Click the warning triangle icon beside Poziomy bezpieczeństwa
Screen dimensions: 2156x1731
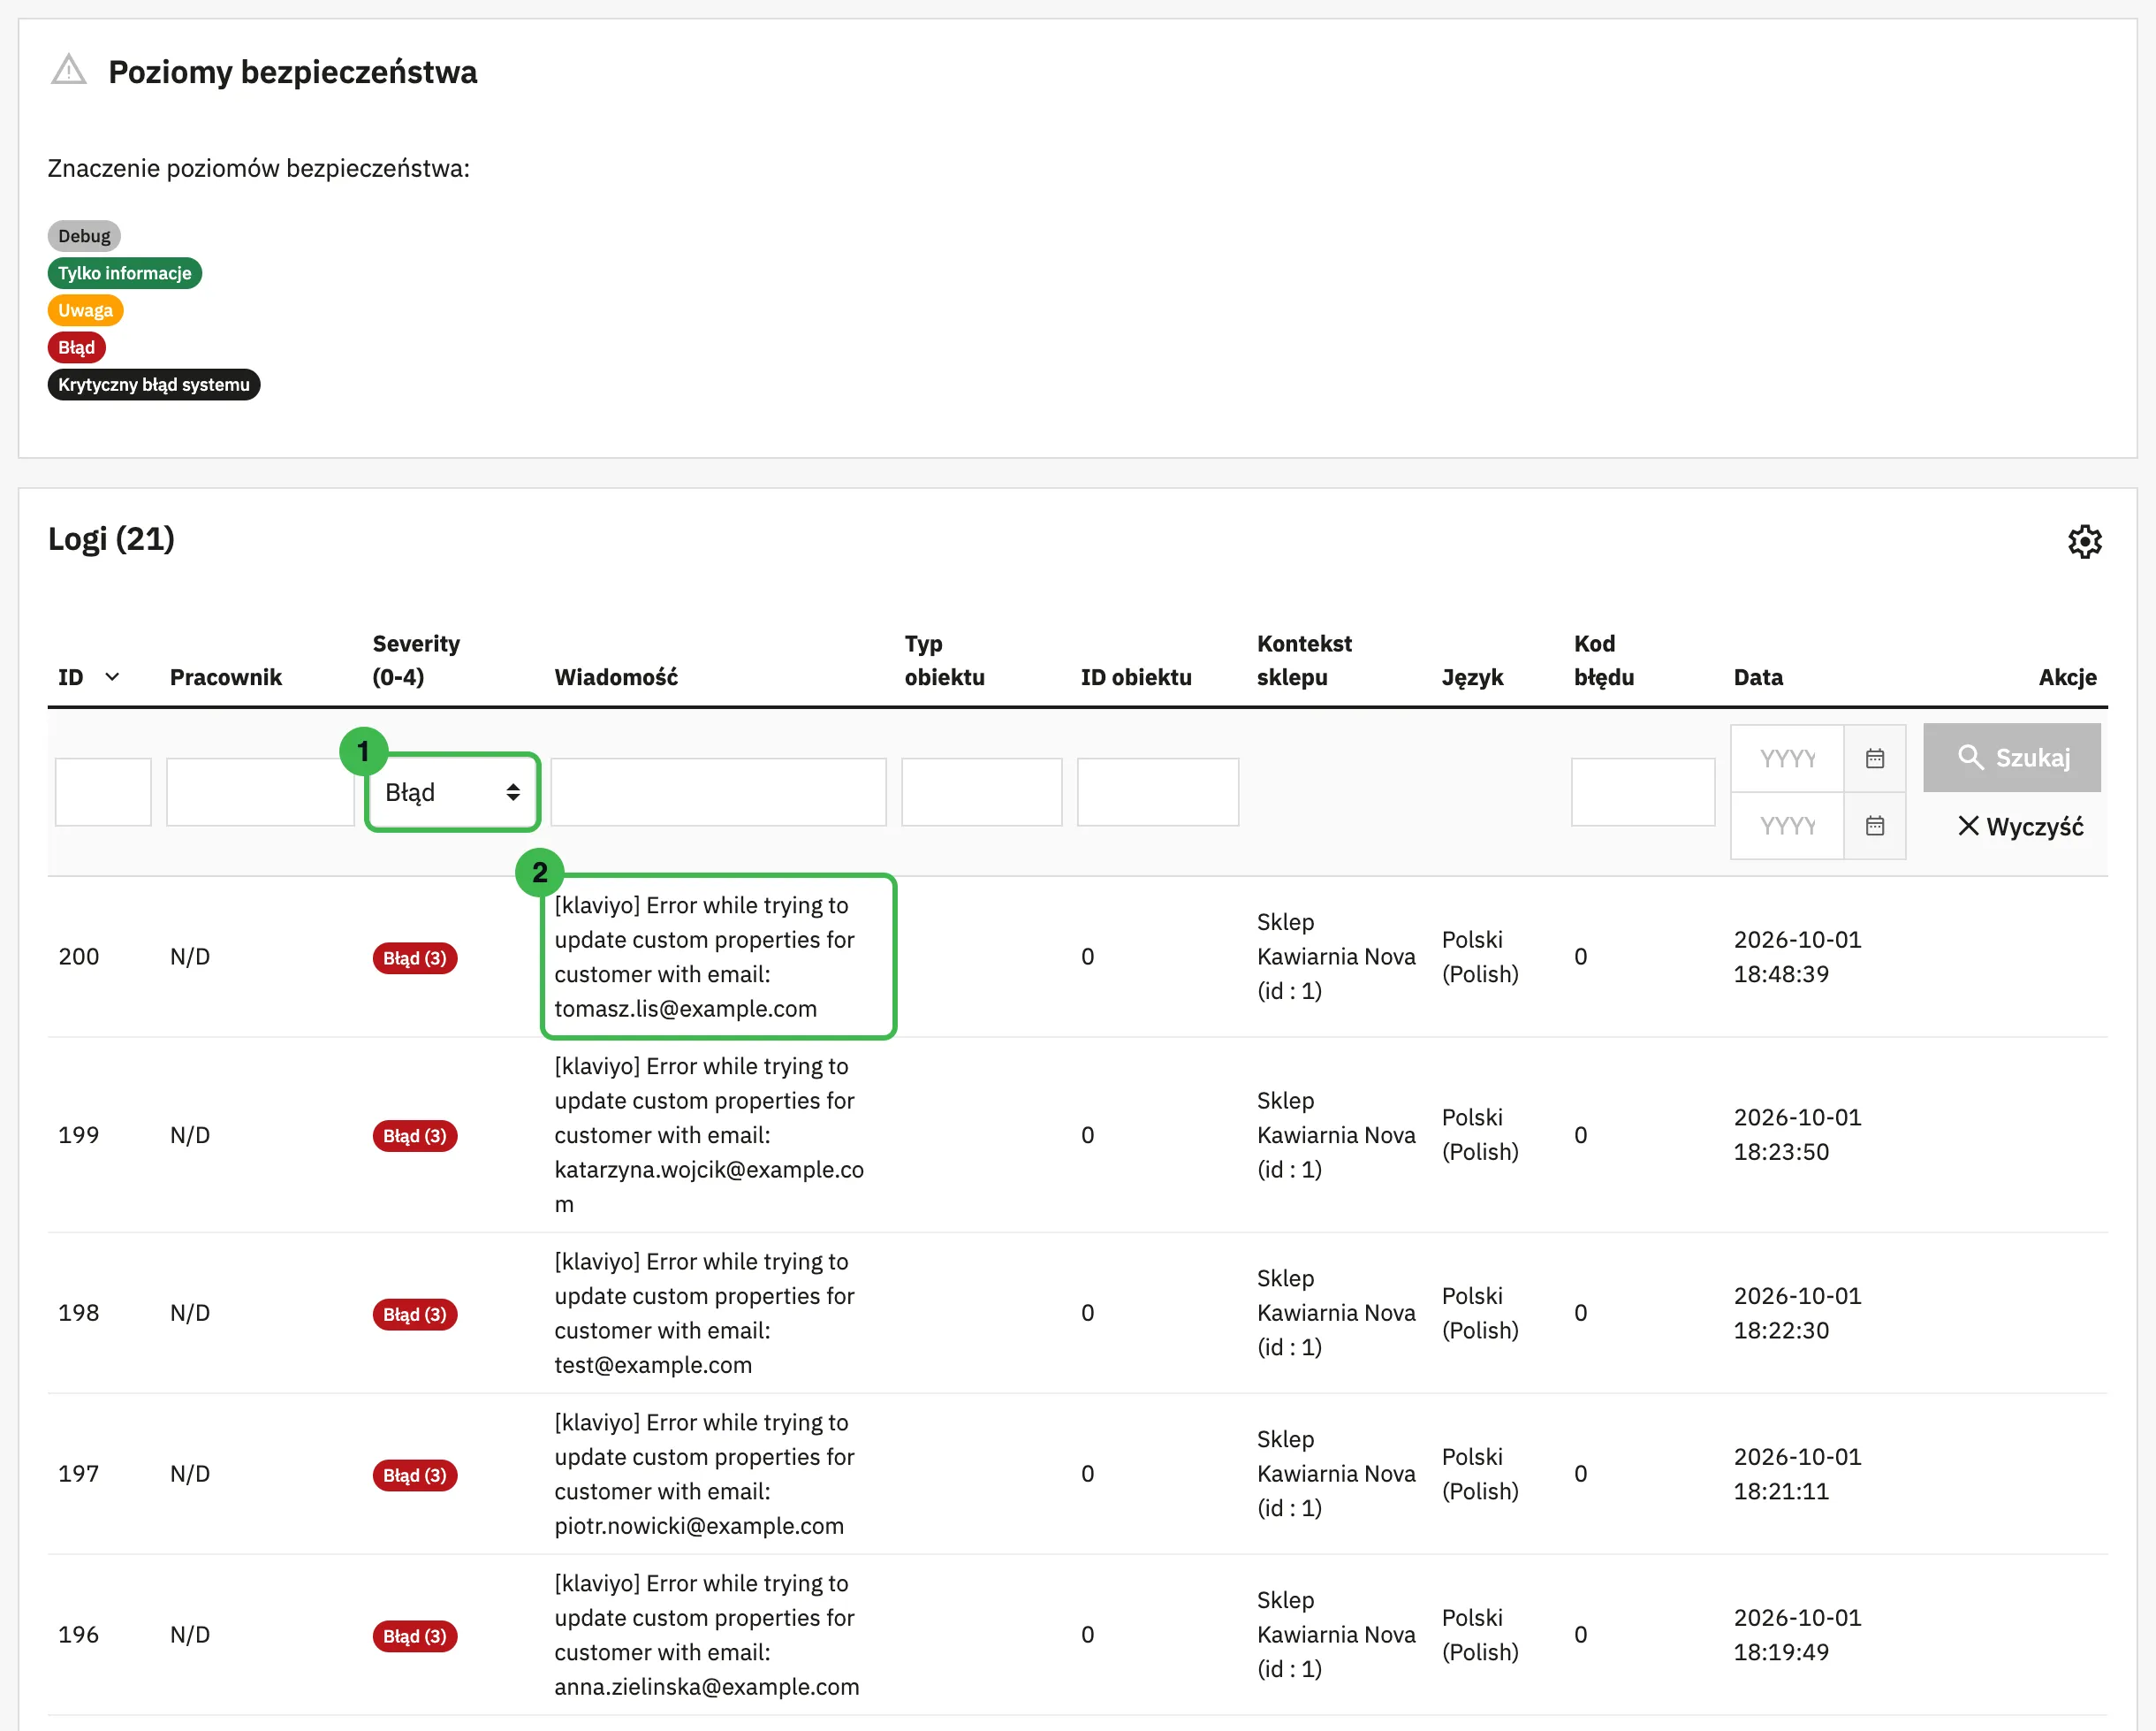coord(69,70)
